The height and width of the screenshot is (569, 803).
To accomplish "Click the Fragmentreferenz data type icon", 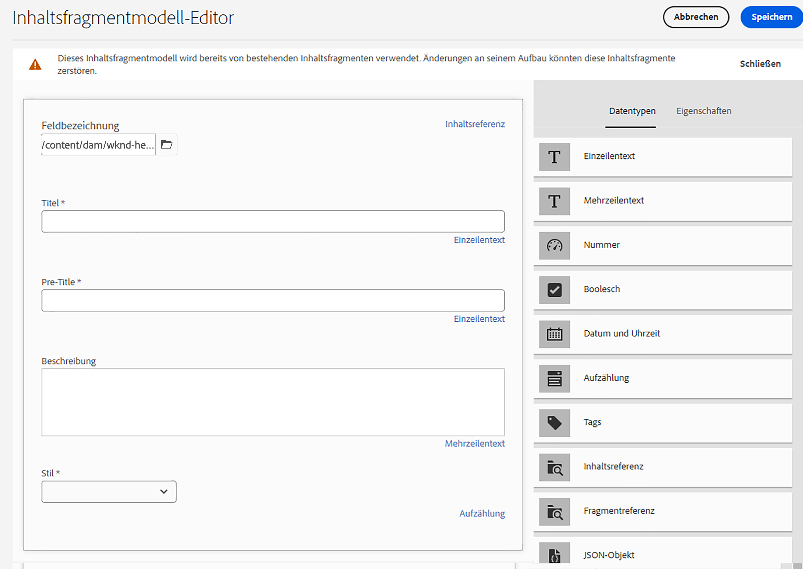I will [x=554, y=512].
